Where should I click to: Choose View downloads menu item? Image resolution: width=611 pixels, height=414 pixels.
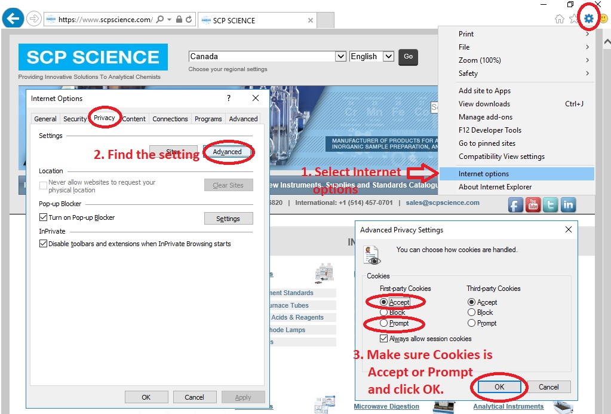pyautogui.click(x=517, y=104)
